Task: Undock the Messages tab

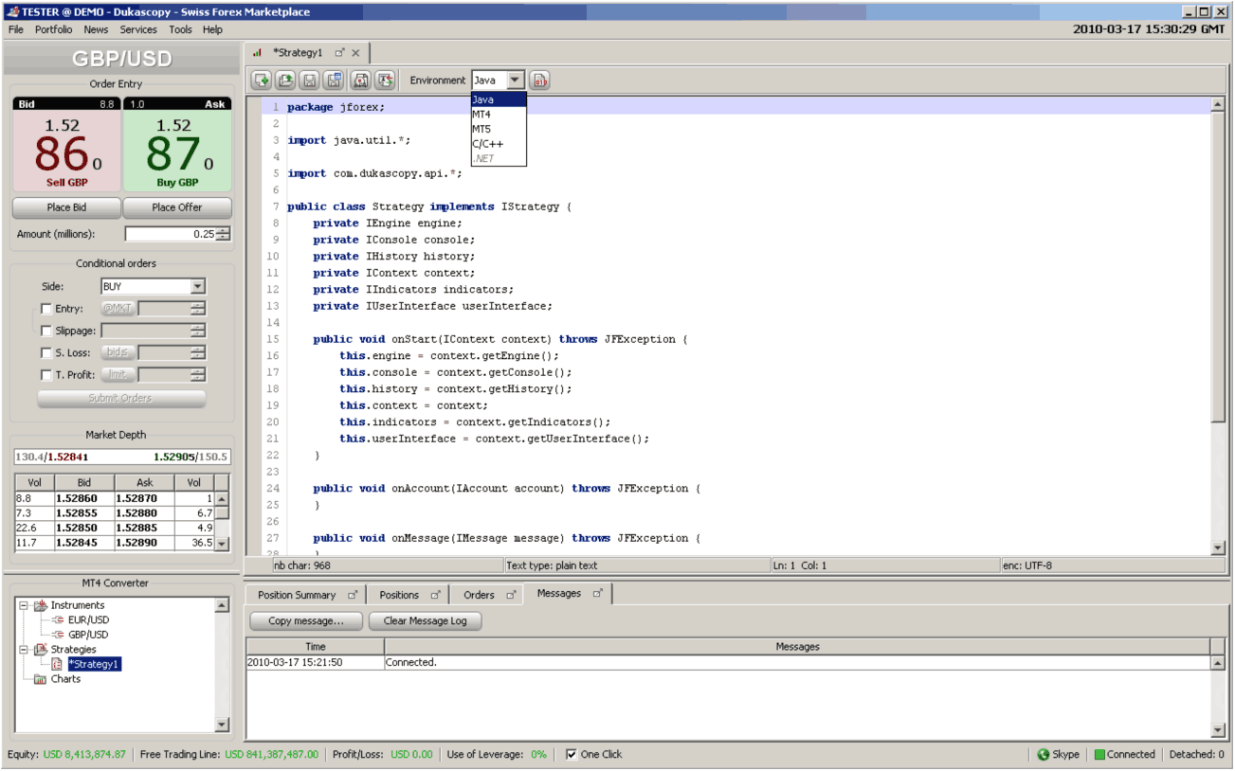Action: click(598, 593)
